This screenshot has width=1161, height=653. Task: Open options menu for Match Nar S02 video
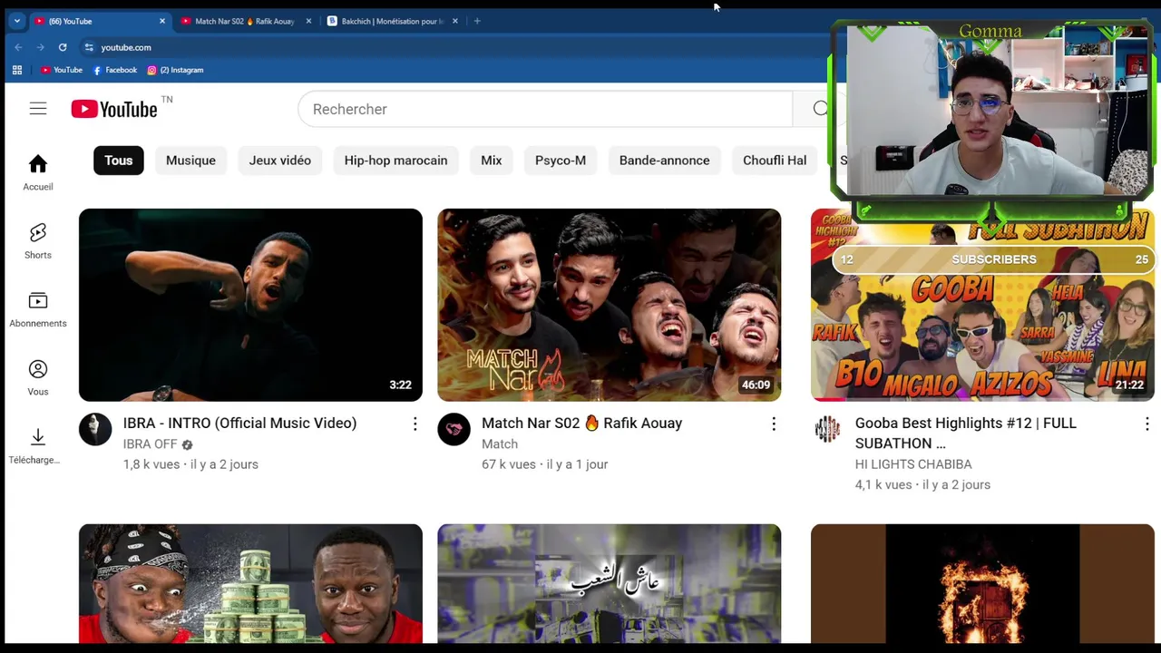774,424
